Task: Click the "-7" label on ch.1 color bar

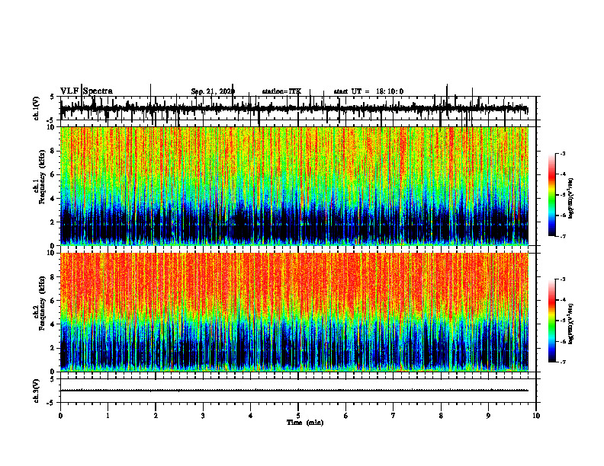Action: pos(563,236)
